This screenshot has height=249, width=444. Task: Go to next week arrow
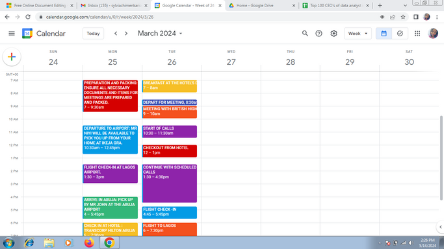126,33
